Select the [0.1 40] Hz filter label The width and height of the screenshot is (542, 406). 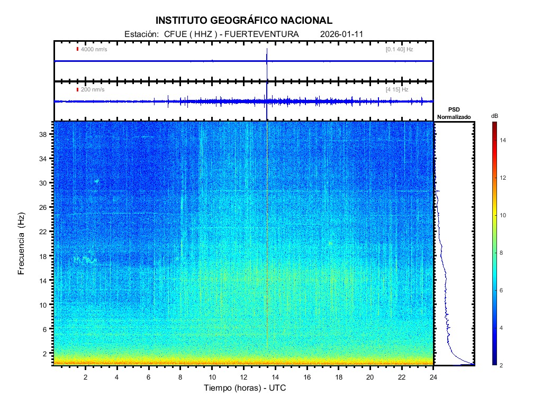tap(400, 49)
